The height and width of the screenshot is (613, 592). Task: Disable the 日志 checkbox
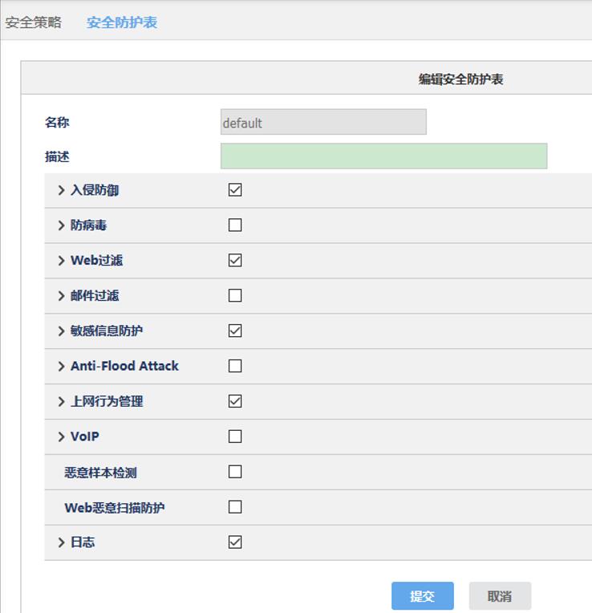coord(235,542)
